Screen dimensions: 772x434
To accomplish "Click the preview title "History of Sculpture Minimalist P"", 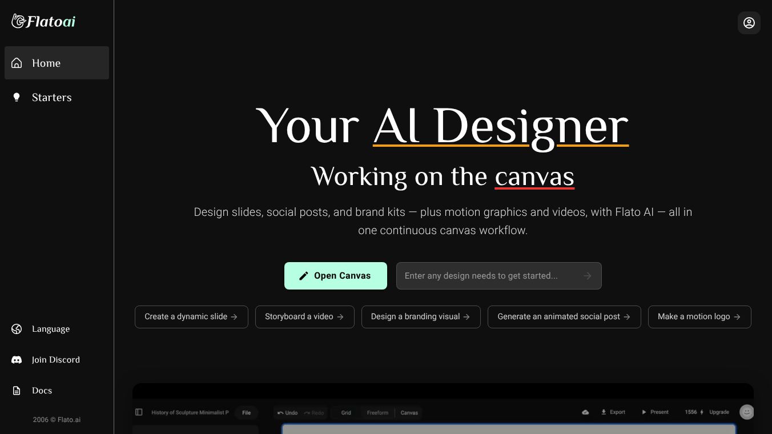I will [x=190, y=412].
